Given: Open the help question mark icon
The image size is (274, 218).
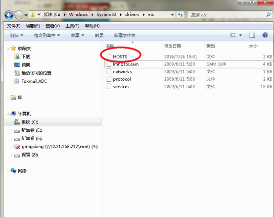Looking at the screenshot, I should click(x=265, y=35).
